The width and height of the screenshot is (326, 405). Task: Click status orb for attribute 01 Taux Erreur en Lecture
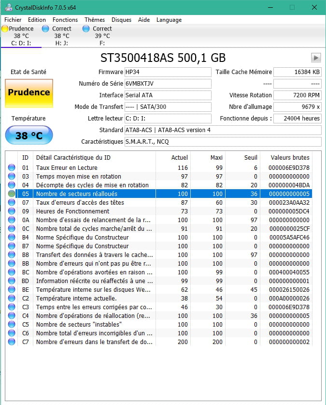point(12,167)
